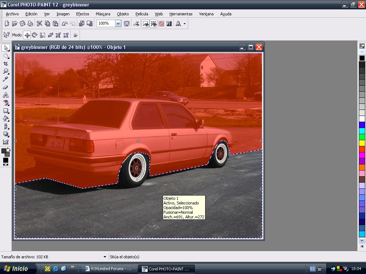
Task: Toggle mask overlay visibility button
Action: point(153,24)
